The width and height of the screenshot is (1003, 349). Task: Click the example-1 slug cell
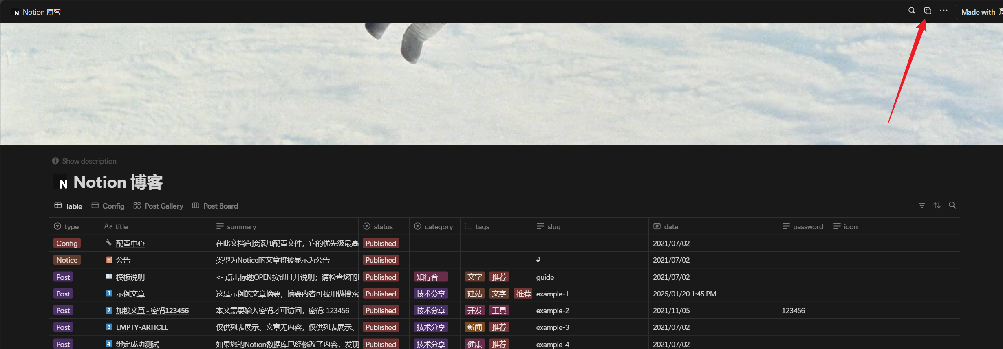(590, 294)
